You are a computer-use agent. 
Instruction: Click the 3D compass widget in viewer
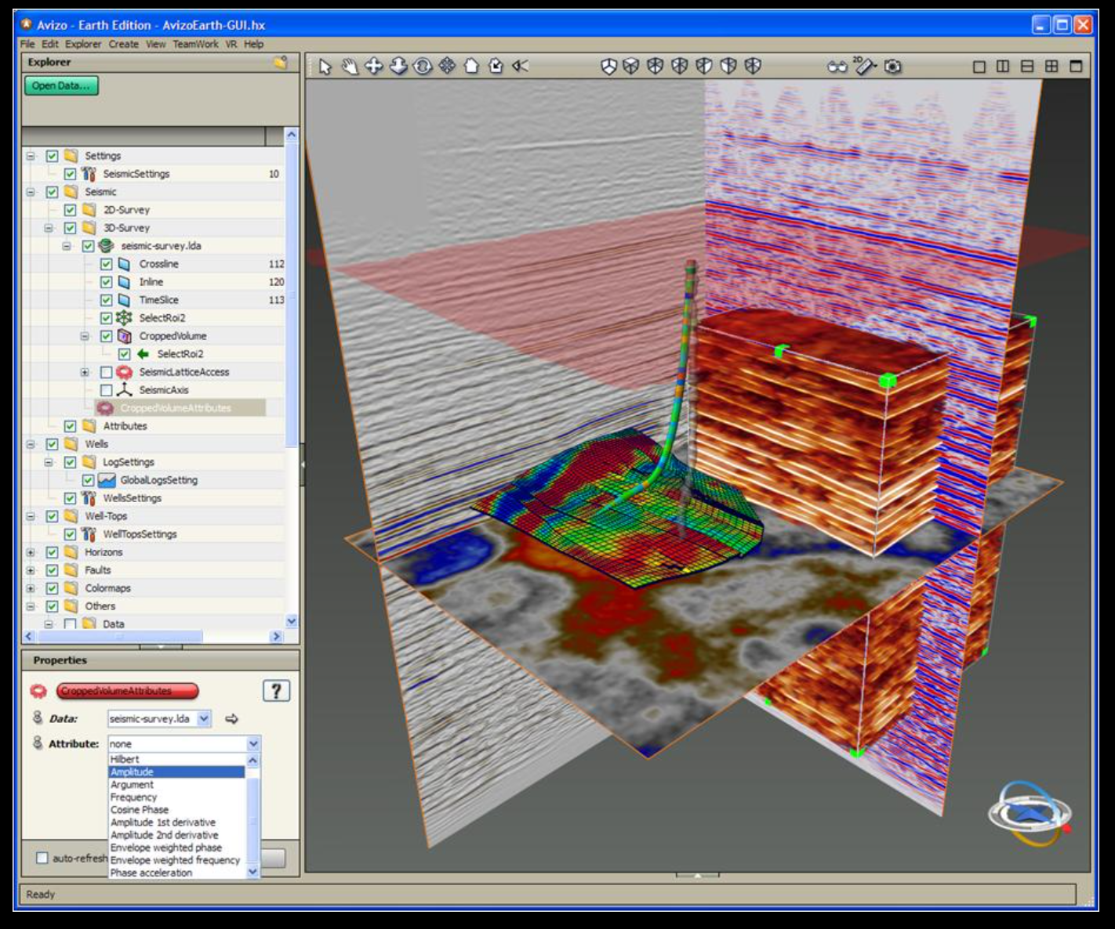(1030, 814)
